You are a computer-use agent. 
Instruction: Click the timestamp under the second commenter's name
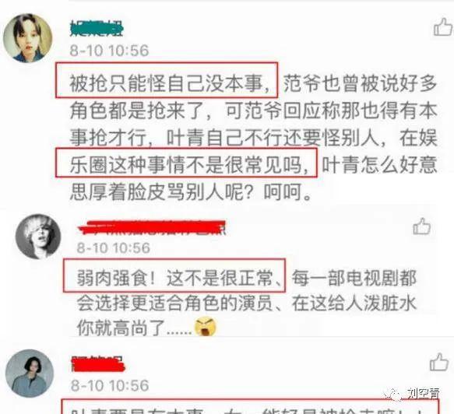tap(113, 248)
